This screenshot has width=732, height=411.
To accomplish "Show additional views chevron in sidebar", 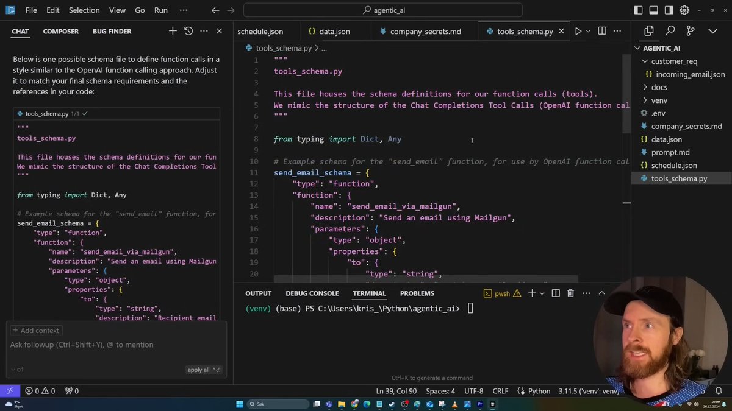I will point(712,31).
